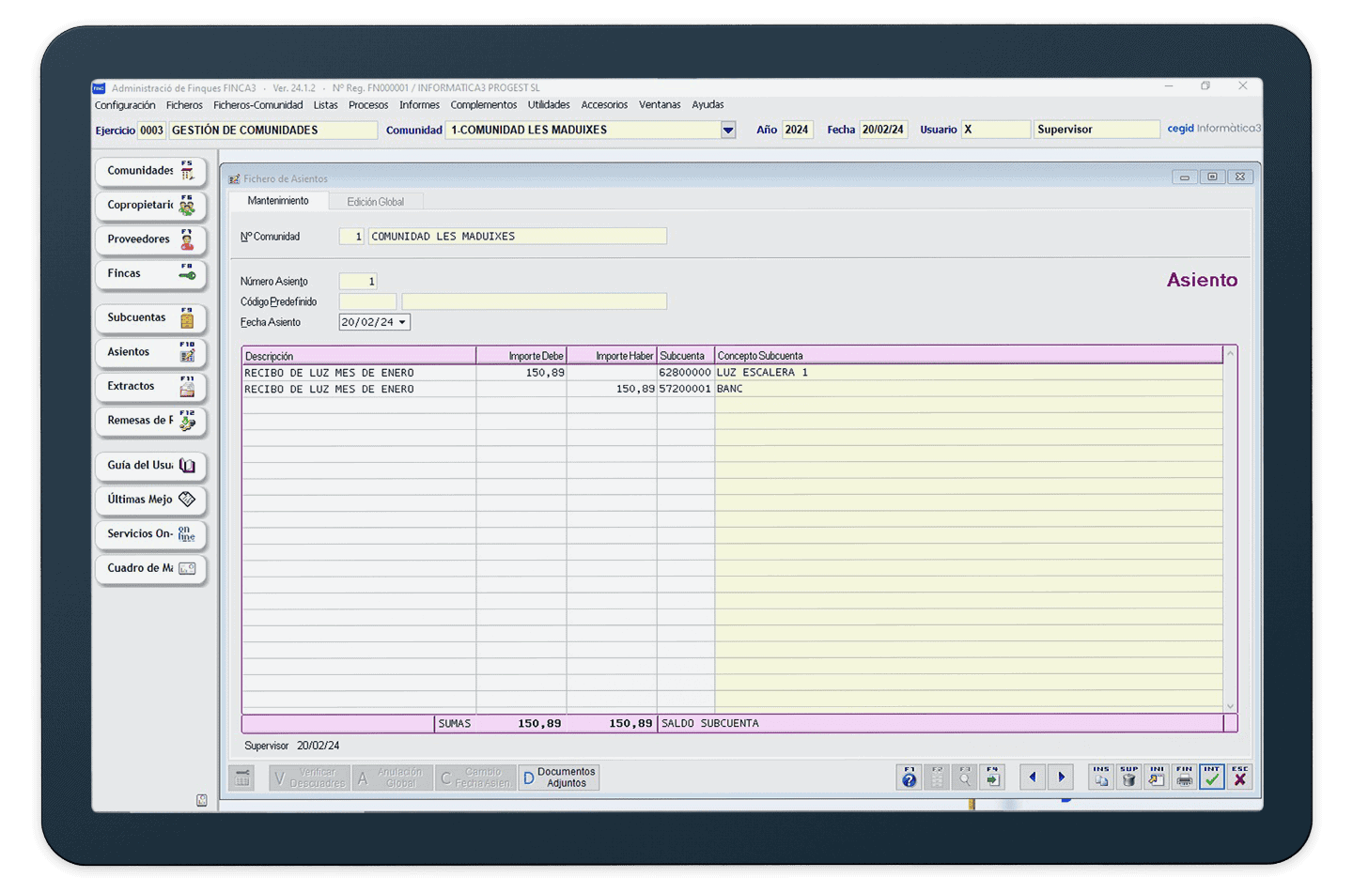Confirm with the INT green checkmark
Viewport: 1353px width, 893px height.
1212,777
